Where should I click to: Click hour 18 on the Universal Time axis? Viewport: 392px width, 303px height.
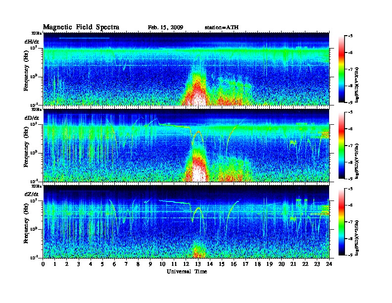coord(257,264)
